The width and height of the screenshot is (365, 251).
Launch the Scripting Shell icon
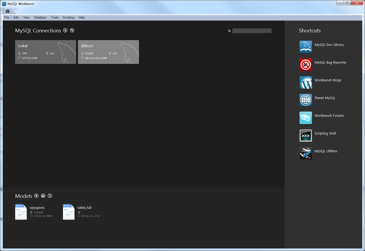(x=305, y=136)
